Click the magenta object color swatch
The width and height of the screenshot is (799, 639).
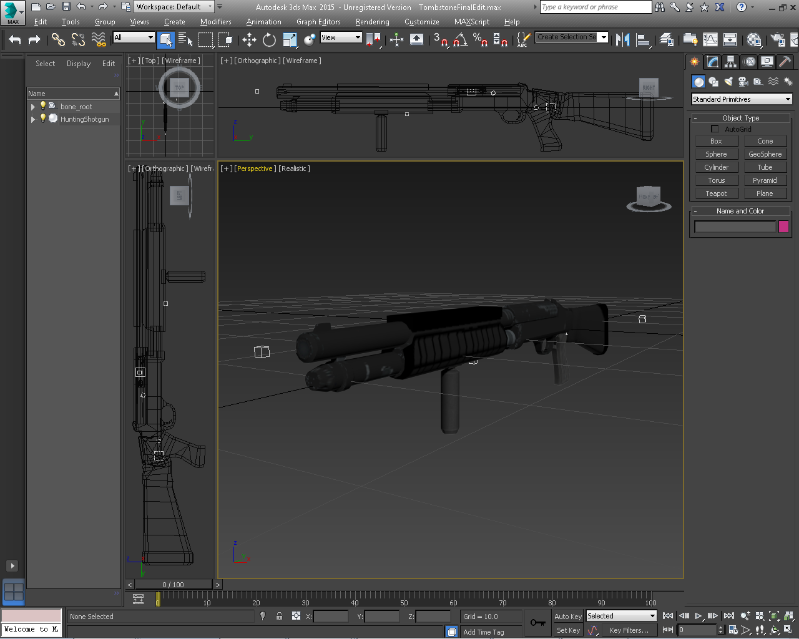point(783,227)
